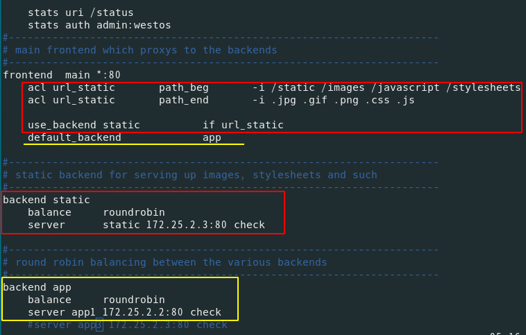526x335 pixels.
Task: Click the comment 'main frontend which proxys to the backends'
Action: click(146, 50)
